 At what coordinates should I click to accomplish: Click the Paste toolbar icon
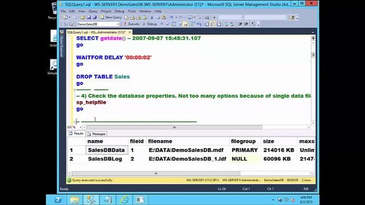pyautogui.click(x=164, y=18)
